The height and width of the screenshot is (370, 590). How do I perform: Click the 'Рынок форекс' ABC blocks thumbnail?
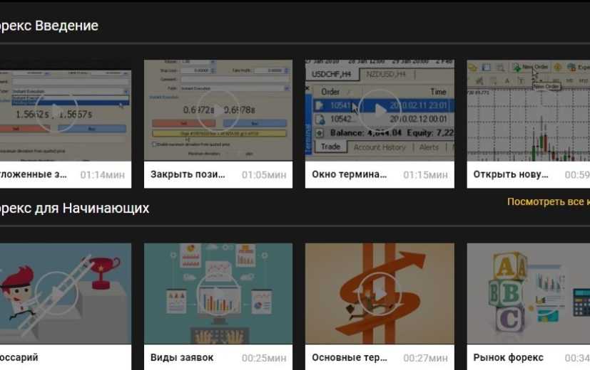[529, 294]
